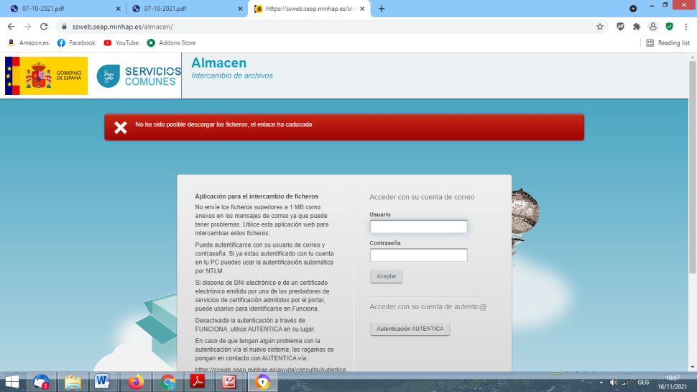Expand the tab search dropdown arrow
697x392 pixels.
pos(633,9)
